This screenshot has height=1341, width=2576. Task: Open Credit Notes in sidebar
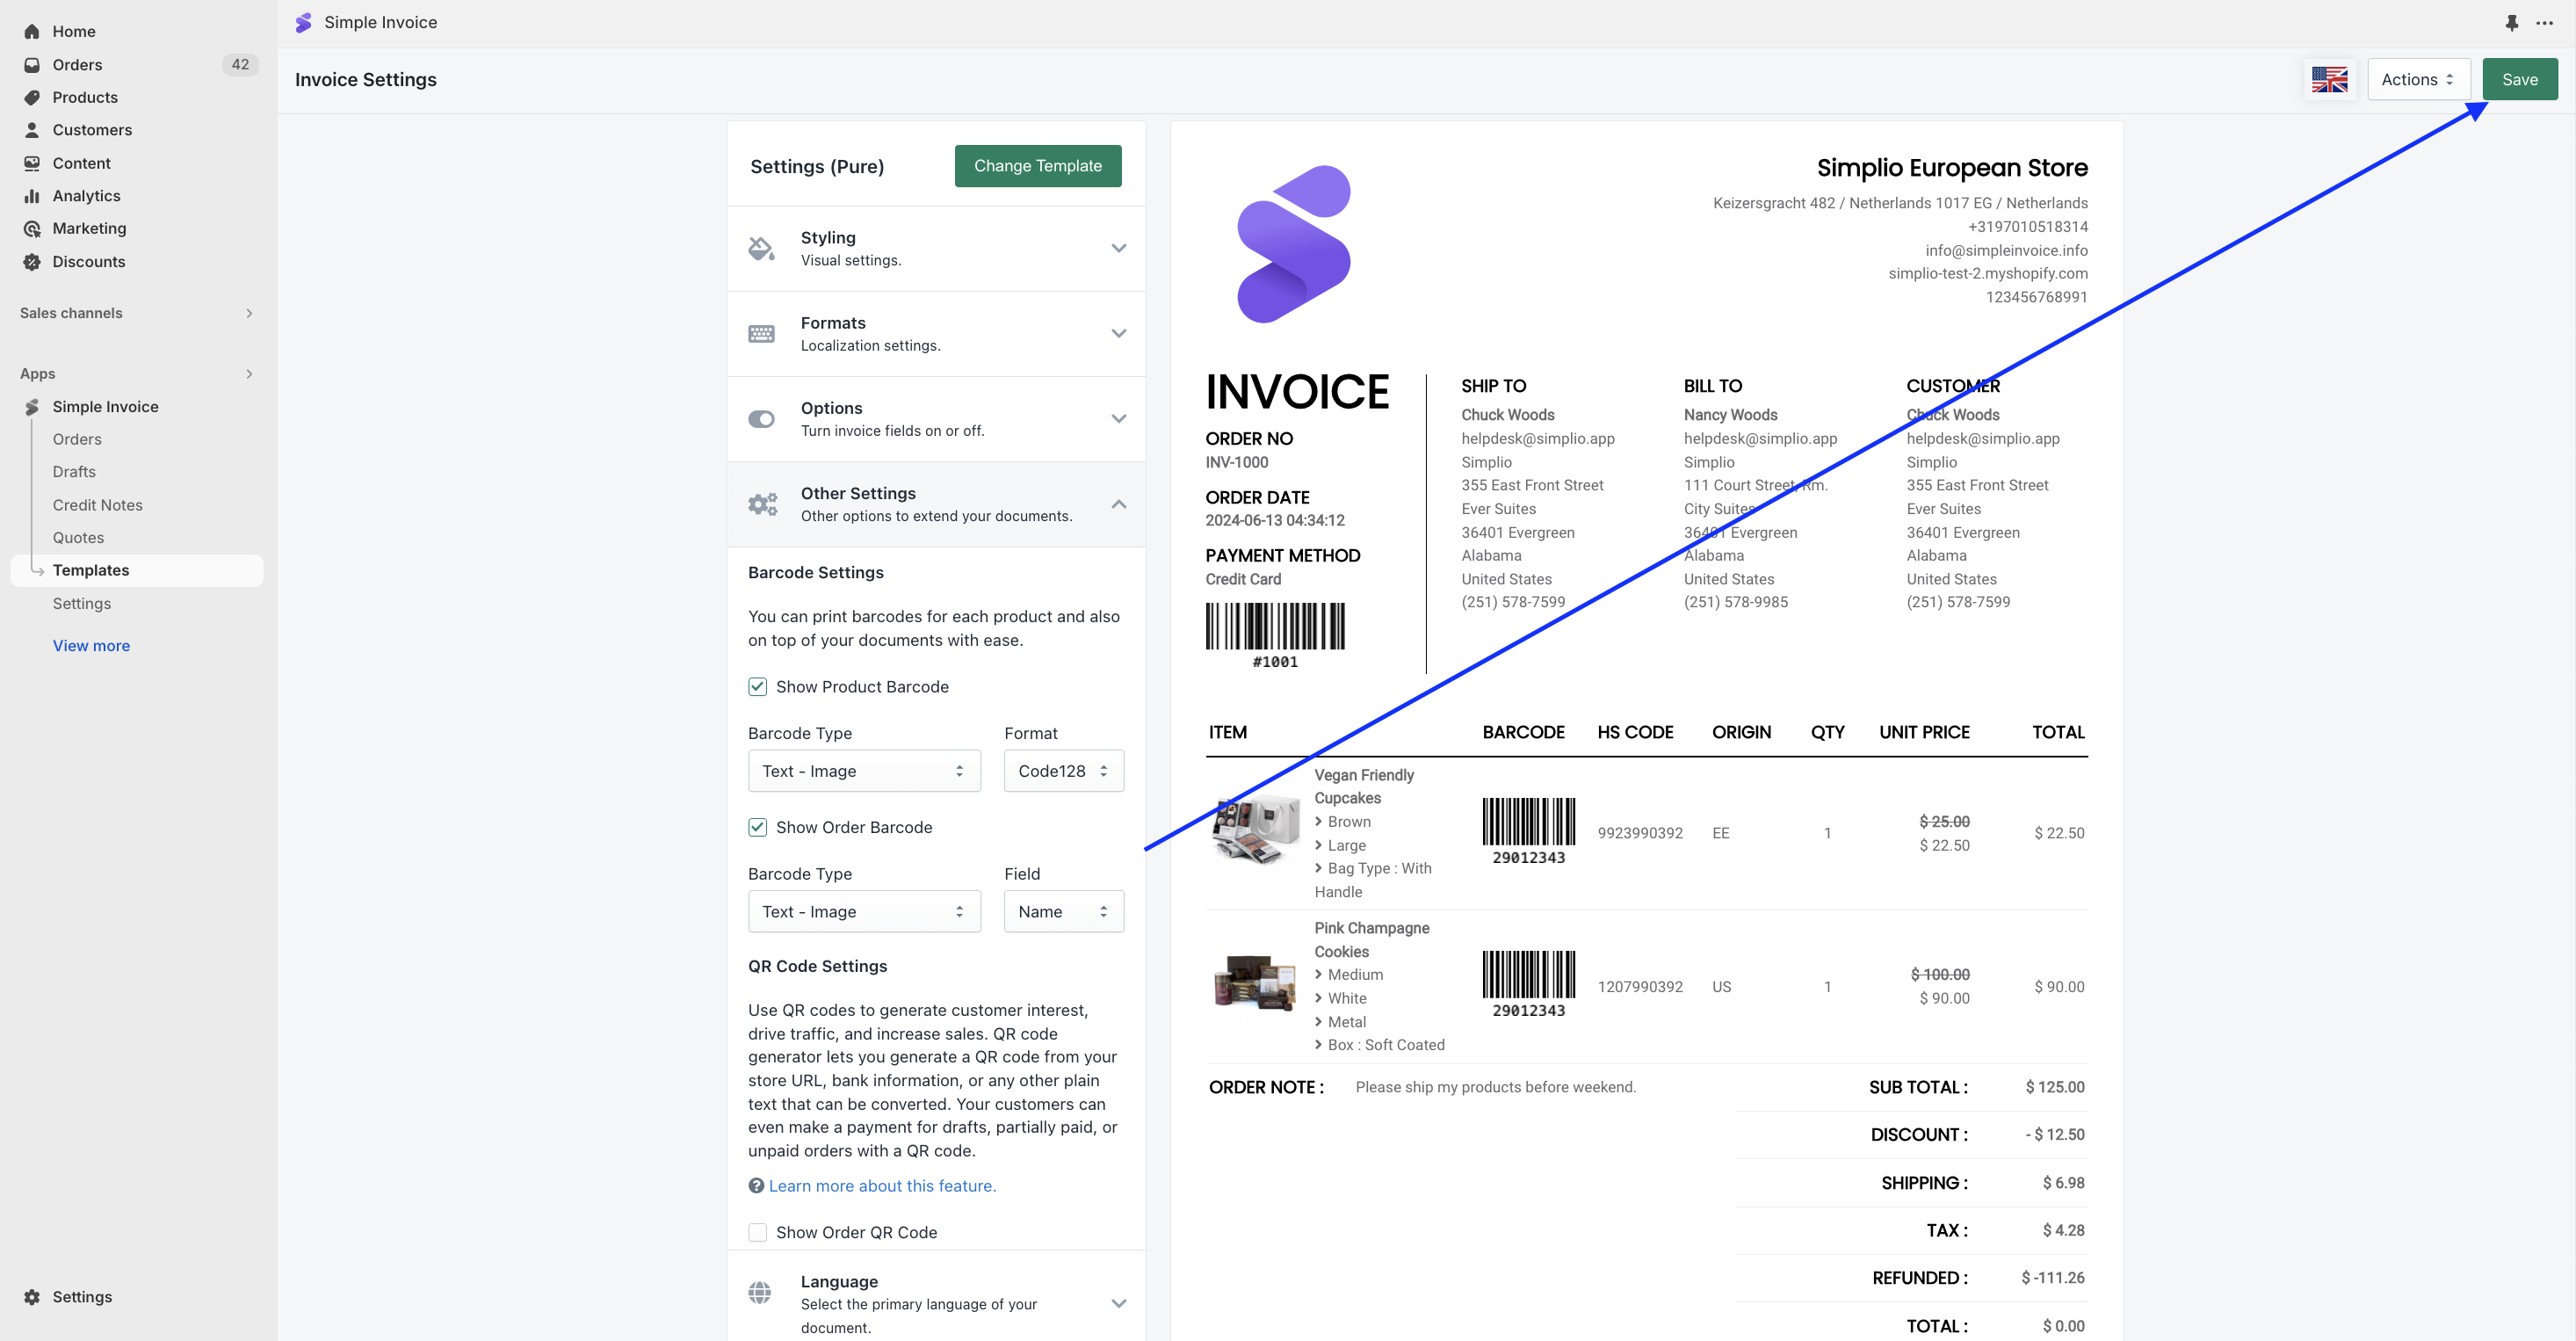click(97, 505)
